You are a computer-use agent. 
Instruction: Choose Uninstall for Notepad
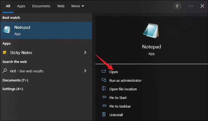[116, 115]
